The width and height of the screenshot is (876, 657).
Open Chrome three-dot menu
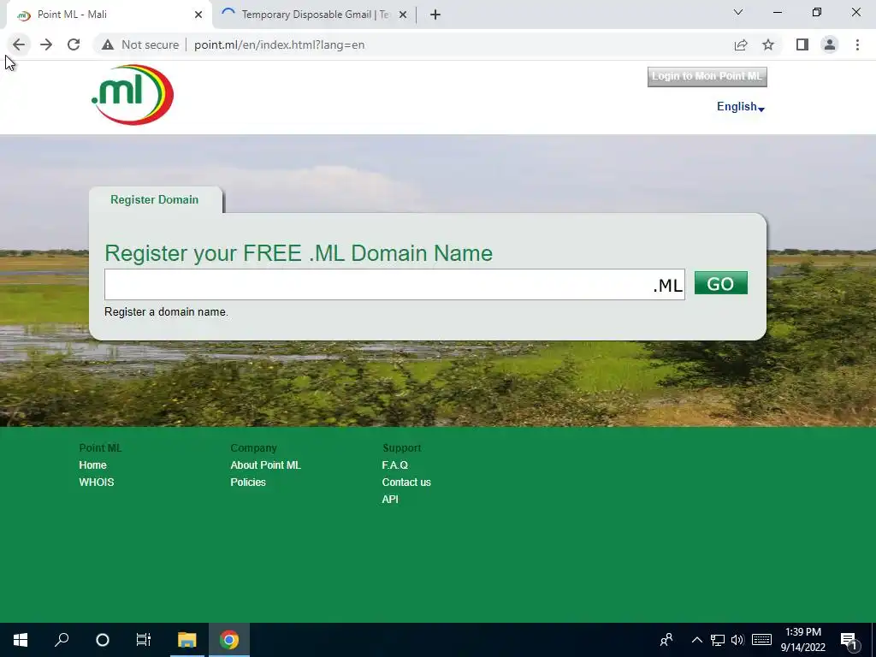[857, 44]
